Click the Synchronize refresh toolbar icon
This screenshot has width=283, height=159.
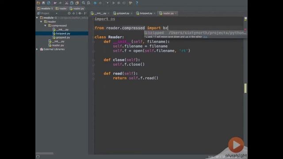point(49,3)
